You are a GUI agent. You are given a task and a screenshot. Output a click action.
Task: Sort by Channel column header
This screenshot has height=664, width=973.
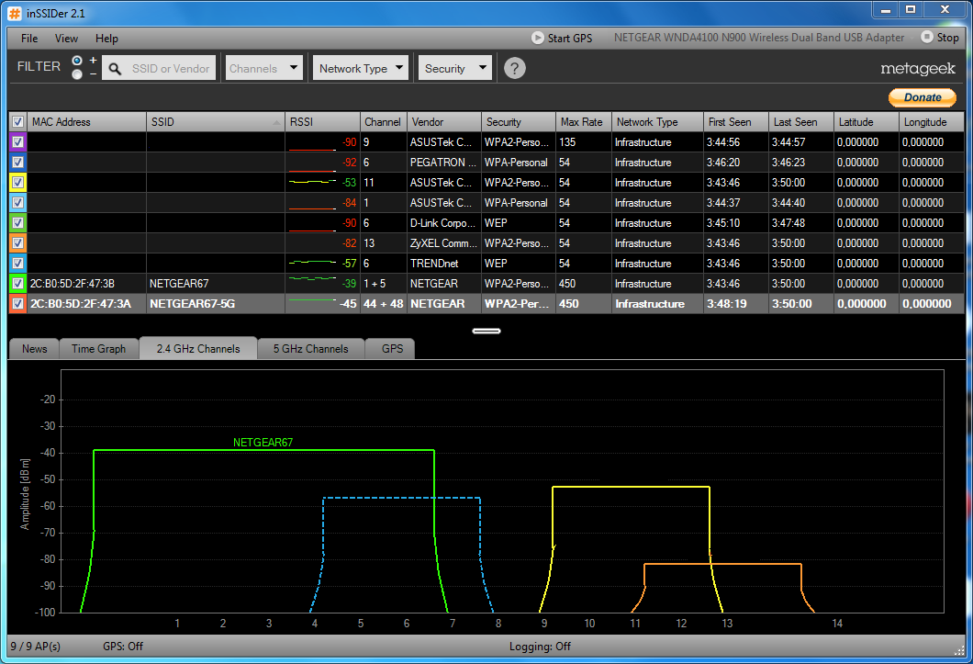coord(383,122)
